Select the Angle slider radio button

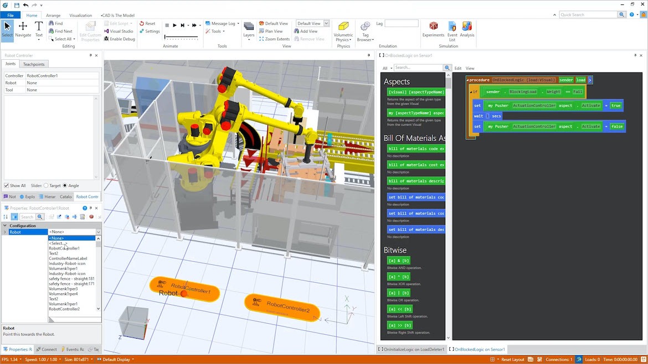point(64,186)
